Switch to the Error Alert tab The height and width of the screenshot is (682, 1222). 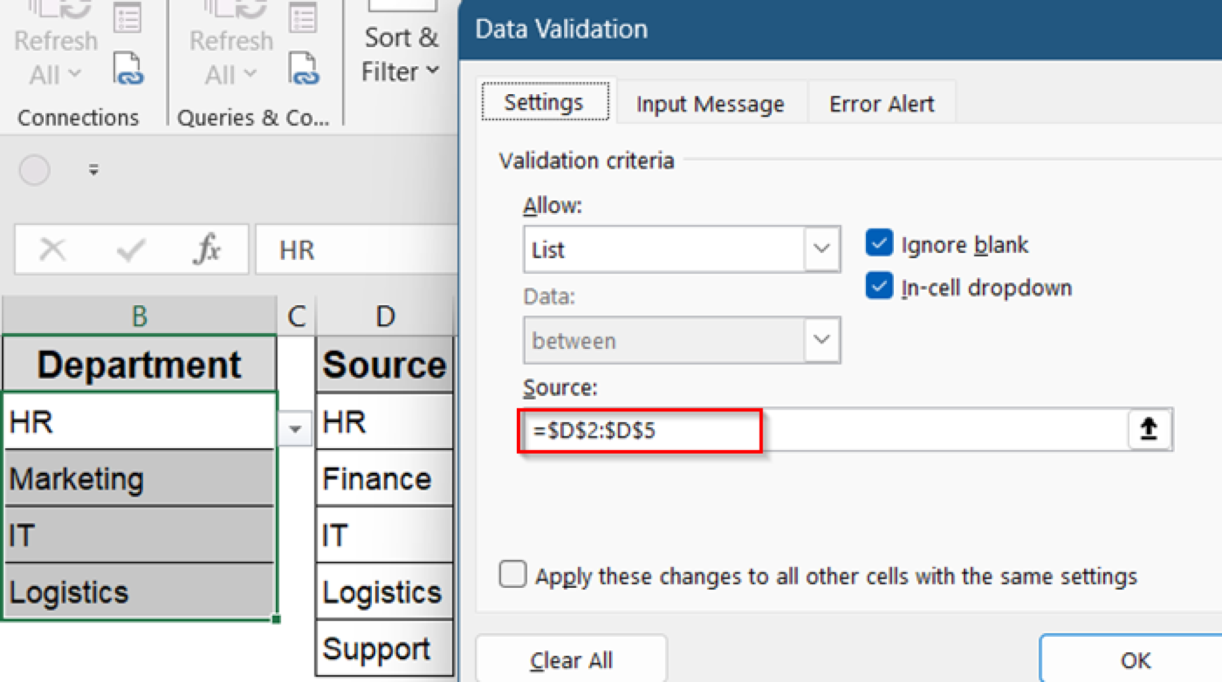pyautogui.click(x=881, y=103)
